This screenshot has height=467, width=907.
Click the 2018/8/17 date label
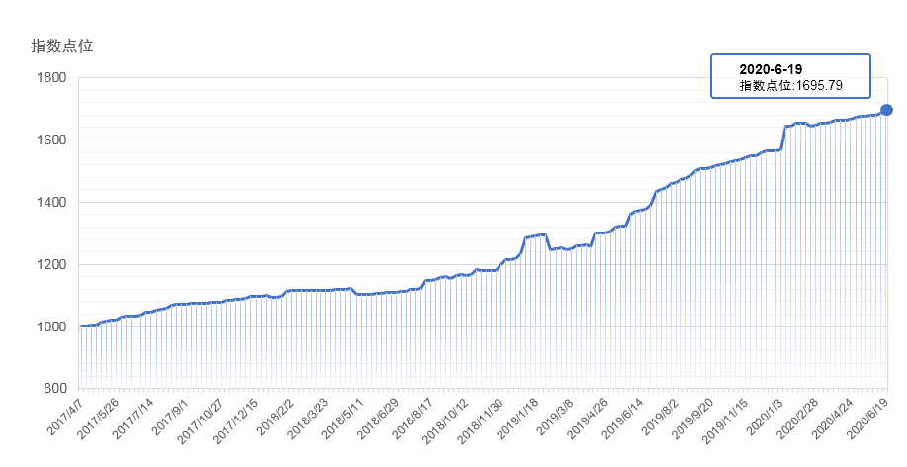pos(411,418)
